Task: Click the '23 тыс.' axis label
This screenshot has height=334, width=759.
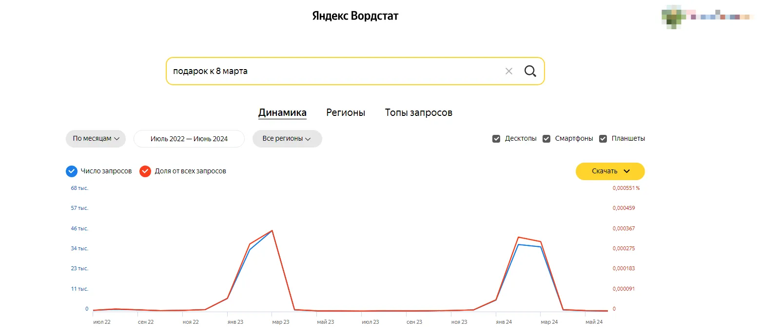Action: click(79, 268)
